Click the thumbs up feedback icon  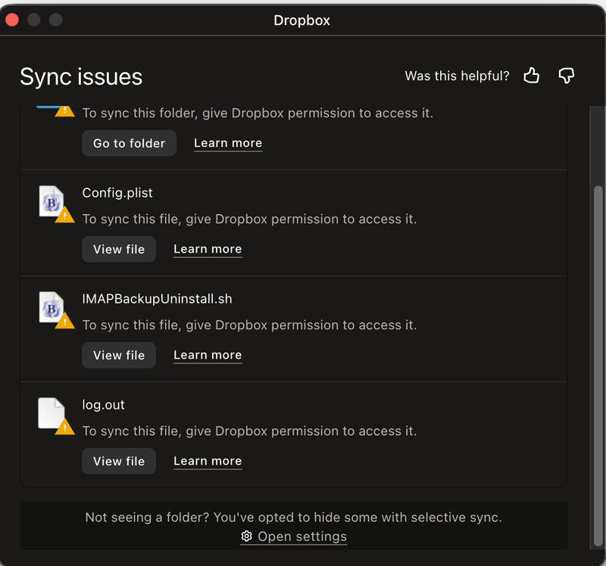click(x=532, y=76)
